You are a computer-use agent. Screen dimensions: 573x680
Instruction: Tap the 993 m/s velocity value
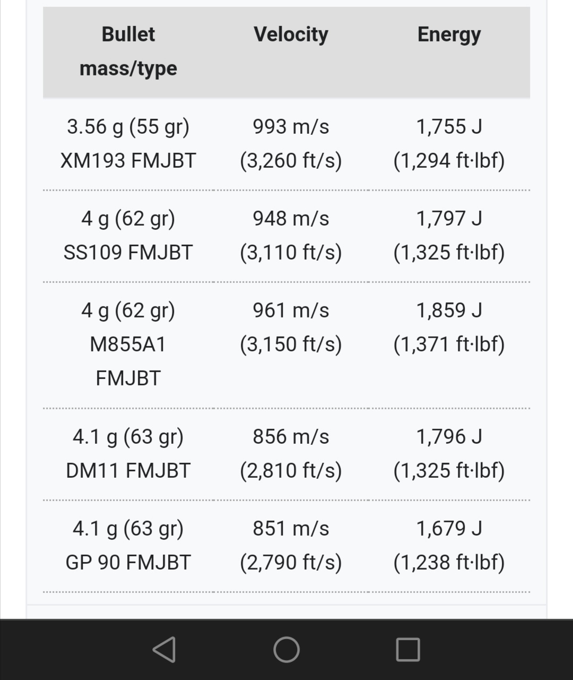pyautogui.click(x=291, y=127)
